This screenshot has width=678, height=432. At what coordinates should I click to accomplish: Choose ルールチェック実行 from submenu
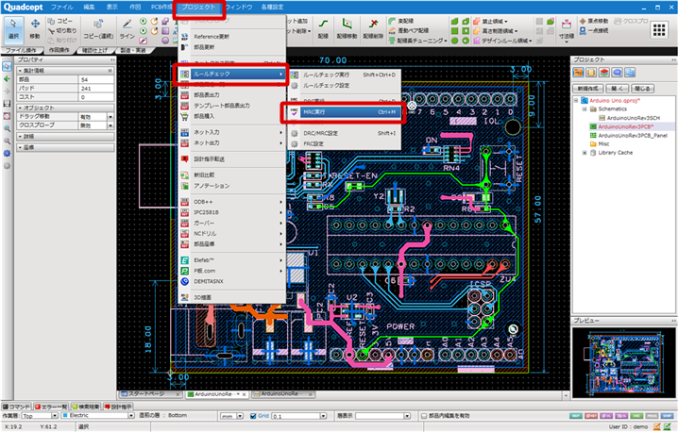(x=344, y=75)
